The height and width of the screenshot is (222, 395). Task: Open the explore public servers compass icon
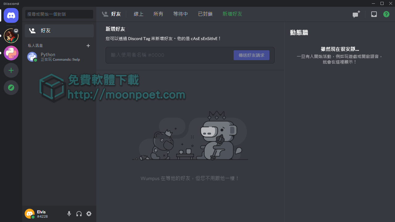[11, 88]
